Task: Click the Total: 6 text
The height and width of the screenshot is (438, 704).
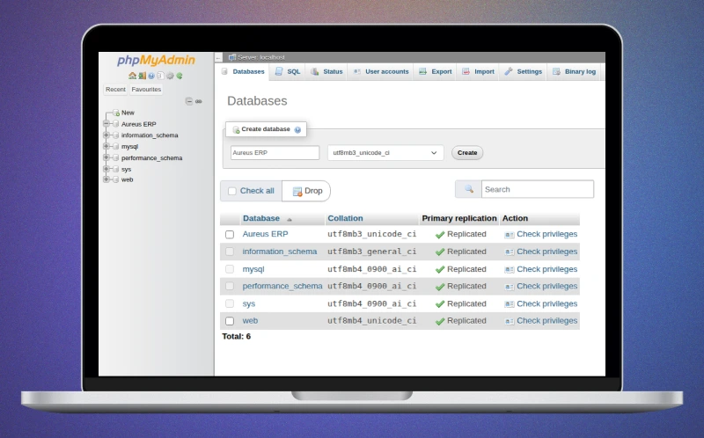Action: (236, 337)
